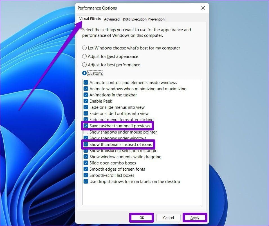269x226 pixels.
Task: Toggle Fade or slide menus into view
Action: 86,107
